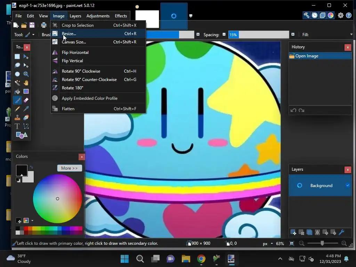Open the Effects menu
The width and height of the screenshot is (356, 267).
pos(121,16)
